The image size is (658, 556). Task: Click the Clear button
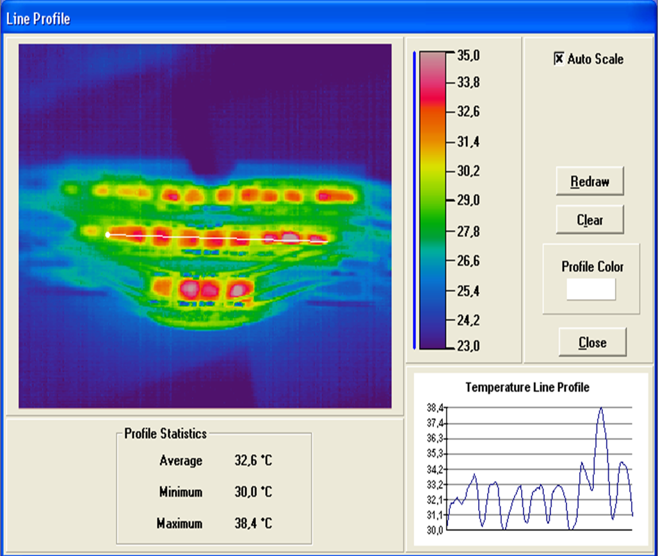pos(590,220)
